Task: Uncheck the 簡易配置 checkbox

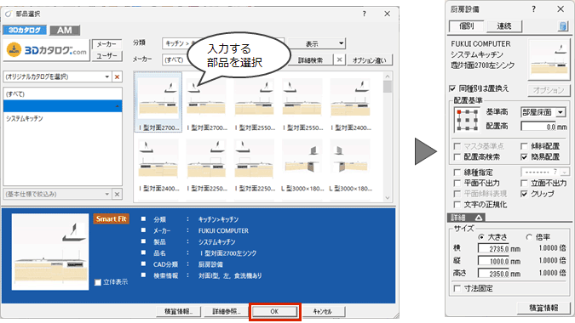Action: click(x=524, y=157)
